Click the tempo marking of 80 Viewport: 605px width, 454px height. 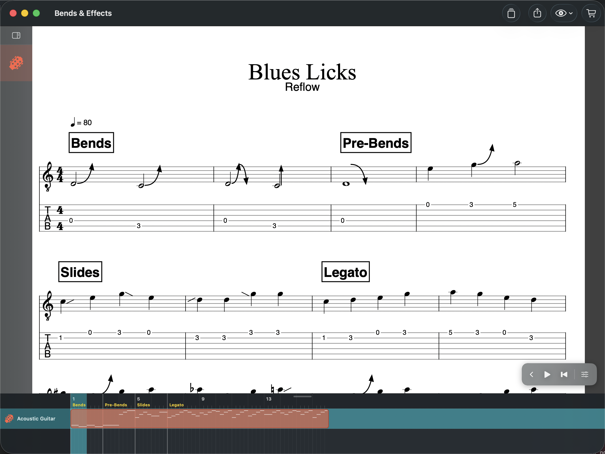click(81, 122)
